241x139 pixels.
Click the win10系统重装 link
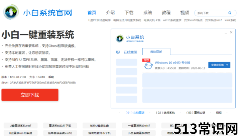click(x=172, y=20)
